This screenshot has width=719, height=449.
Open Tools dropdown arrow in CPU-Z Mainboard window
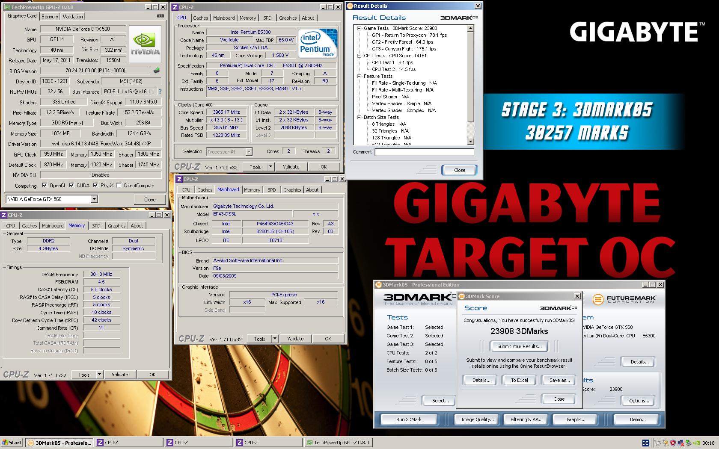click(x=275, y=339)
